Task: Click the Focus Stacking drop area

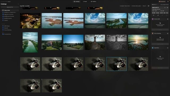Action: 160,39
